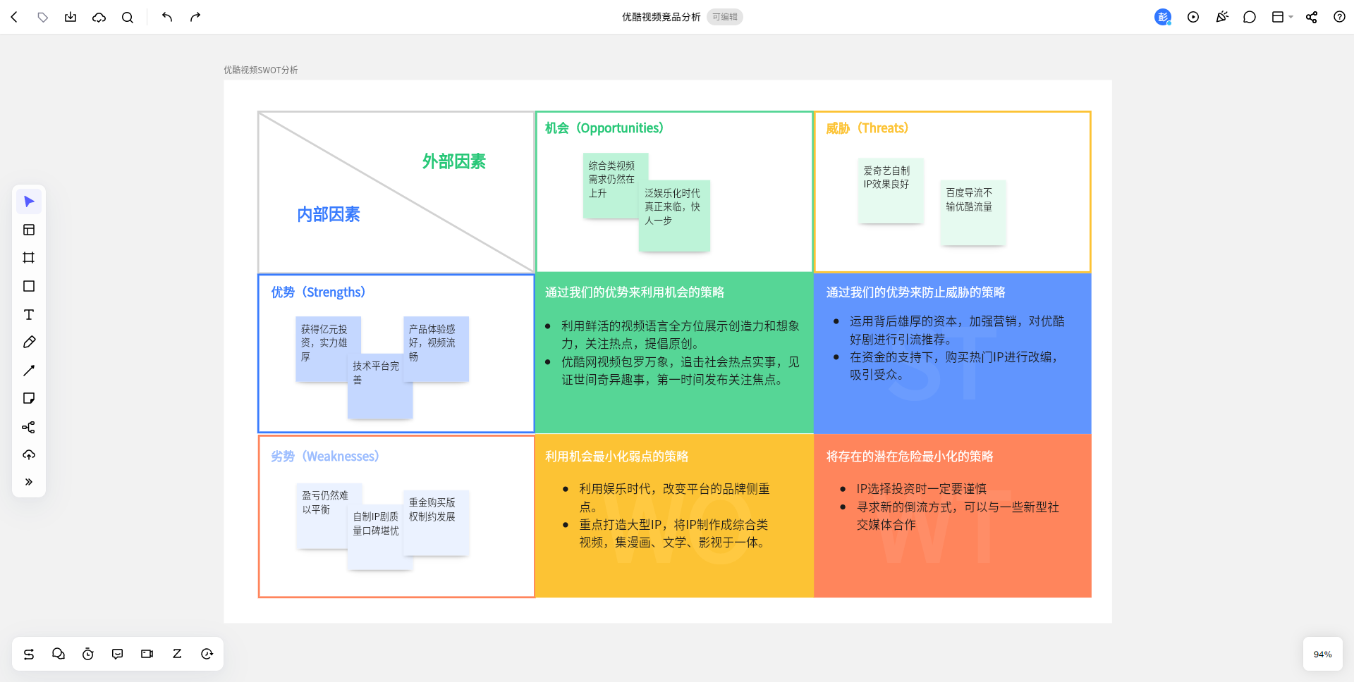The height and width of the screenshot is (682, 1354).
Task: Select heading 通过我们的优势来防止威胁的策略
Action: (x=916, y=292)
